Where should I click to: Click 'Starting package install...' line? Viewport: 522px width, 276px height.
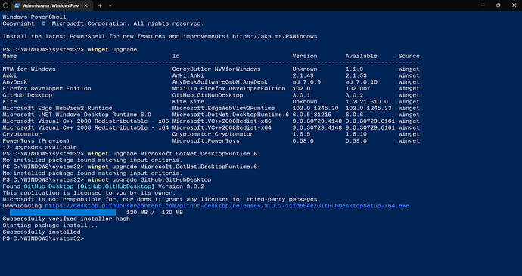pyautogui.click(x=50, y=225)
